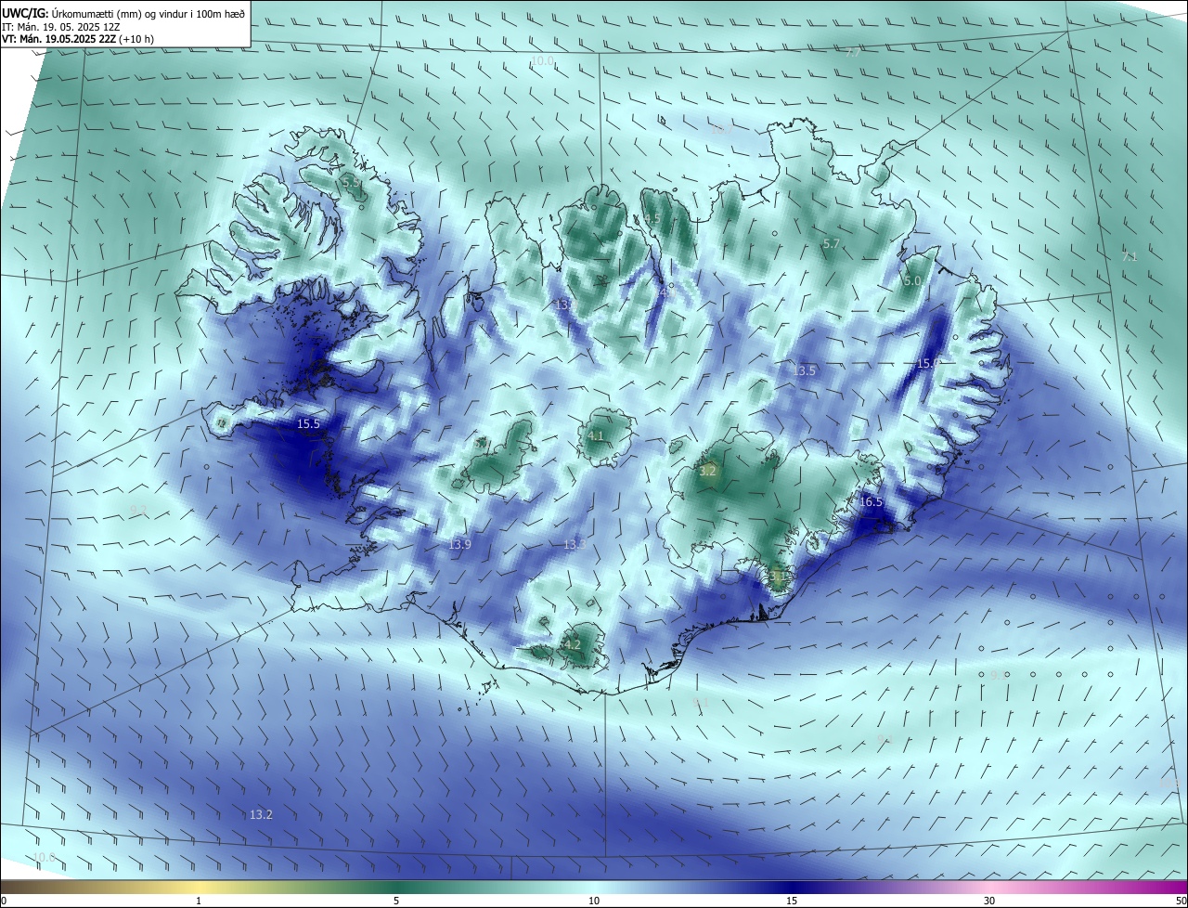Select the 'VT: Mán. 19.05.2025 22Z (+10 h)' line
The width and height of the screenshot is (1188, 908).
(x=78, y=39)
